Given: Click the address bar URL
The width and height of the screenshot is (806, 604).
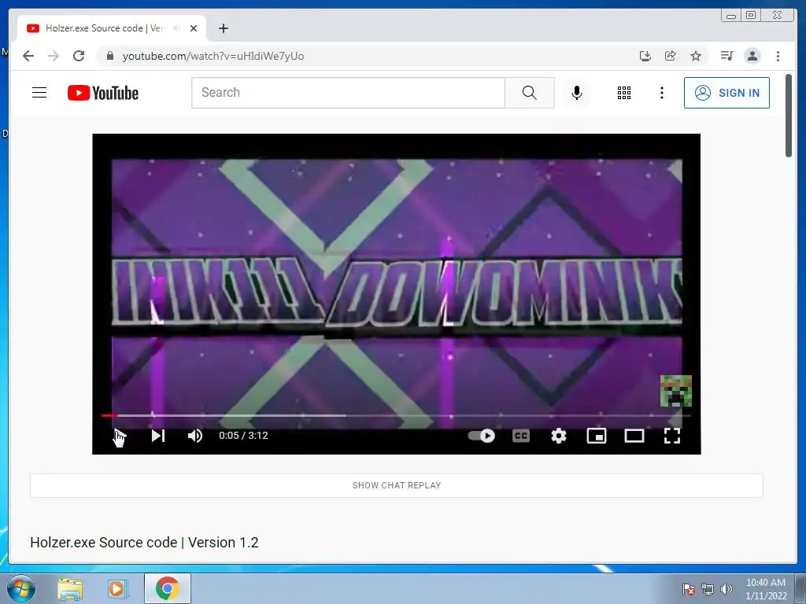Looking at the screenshot, I should coord(213,56).
